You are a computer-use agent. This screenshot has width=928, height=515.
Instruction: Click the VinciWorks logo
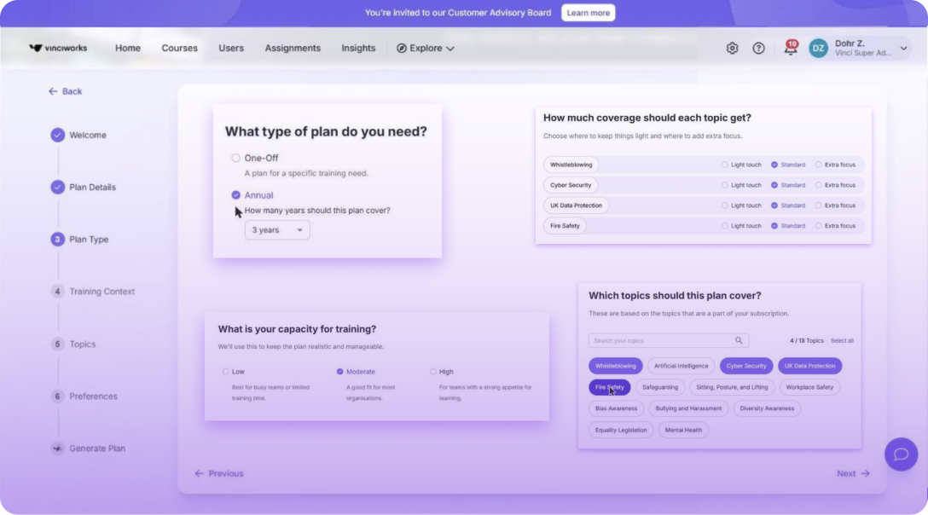pyautogui.click(x=58, y=48)
